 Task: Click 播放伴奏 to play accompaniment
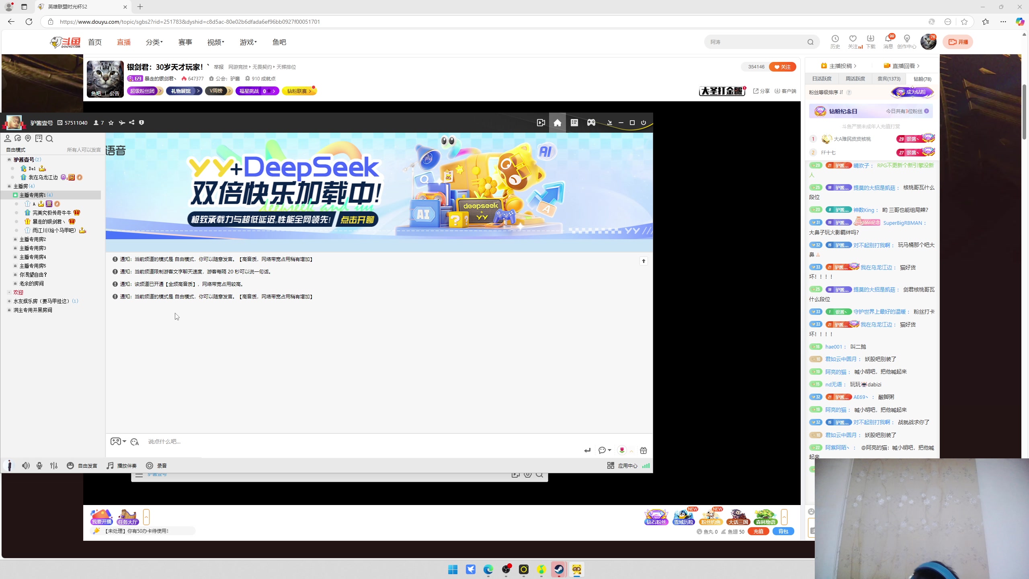[122, 466]
